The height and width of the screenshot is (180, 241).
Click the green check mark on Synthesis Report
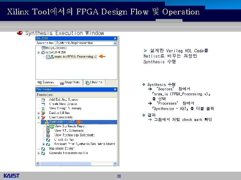[52, 127]
